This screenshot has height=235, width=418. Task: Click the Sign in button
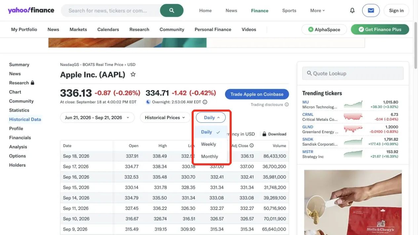[396, 11]
